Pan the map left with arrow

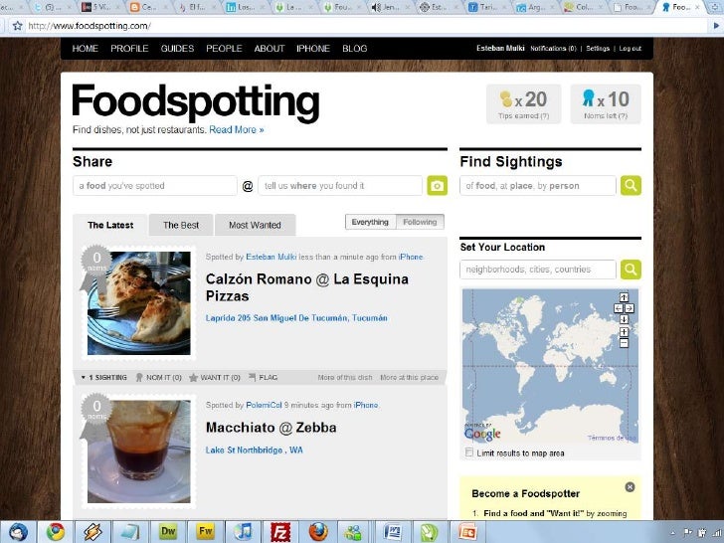click(619, 308)
